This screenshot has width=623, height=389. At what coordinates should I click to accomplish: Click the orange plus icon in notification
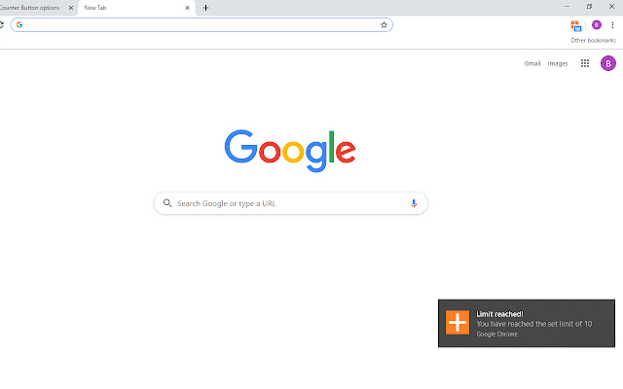pos(458,322)
